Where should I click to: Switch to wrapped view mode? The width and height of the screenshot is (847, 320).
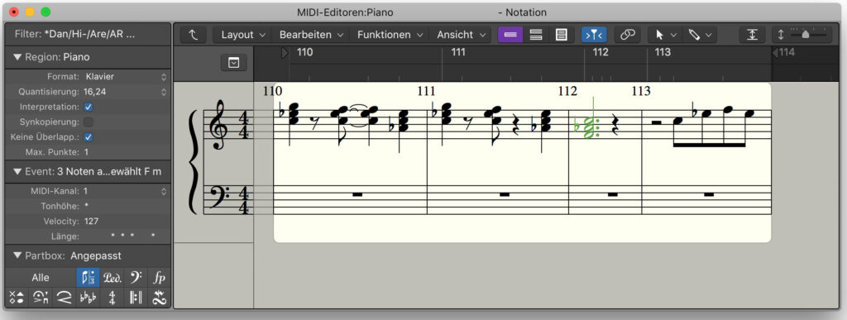point(536,35)
